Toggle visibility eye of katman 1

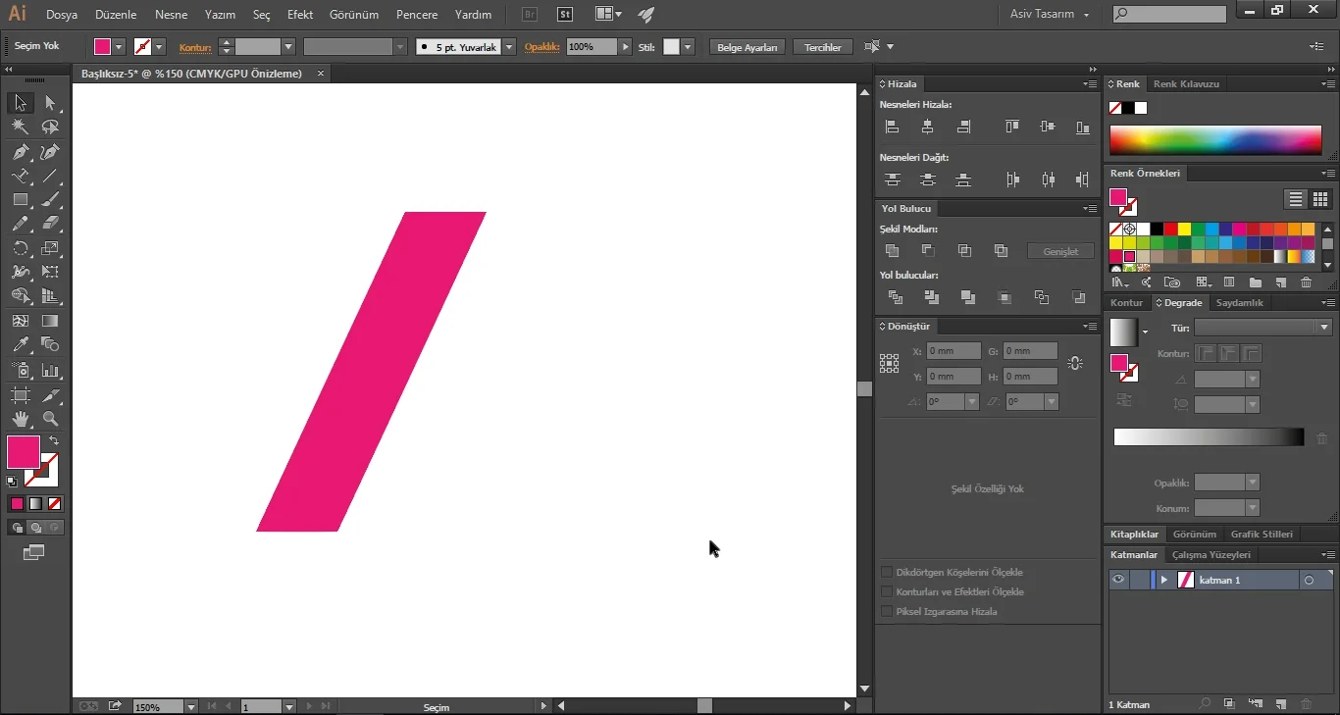tap(1117, 580)
